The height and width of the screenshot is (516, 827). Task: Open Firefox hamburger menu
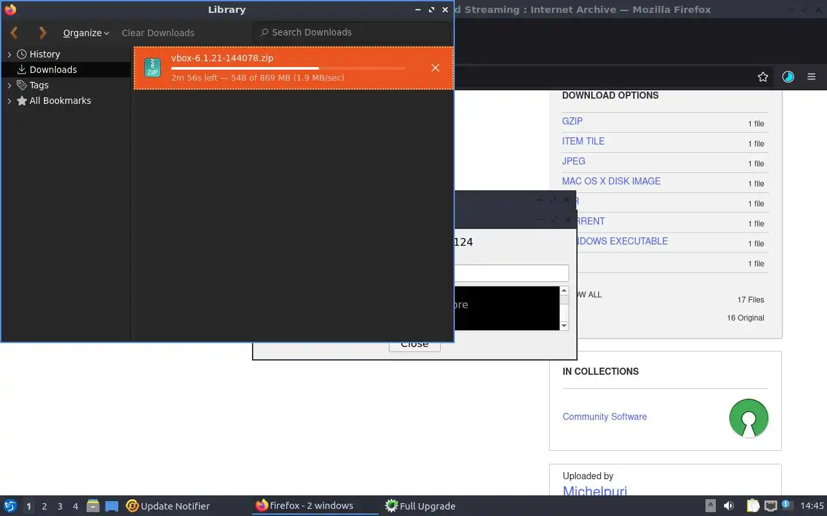(x=811, y=77)
